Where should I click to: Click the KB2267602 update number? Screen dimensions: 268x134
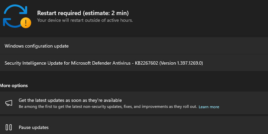tap(146, 63)
